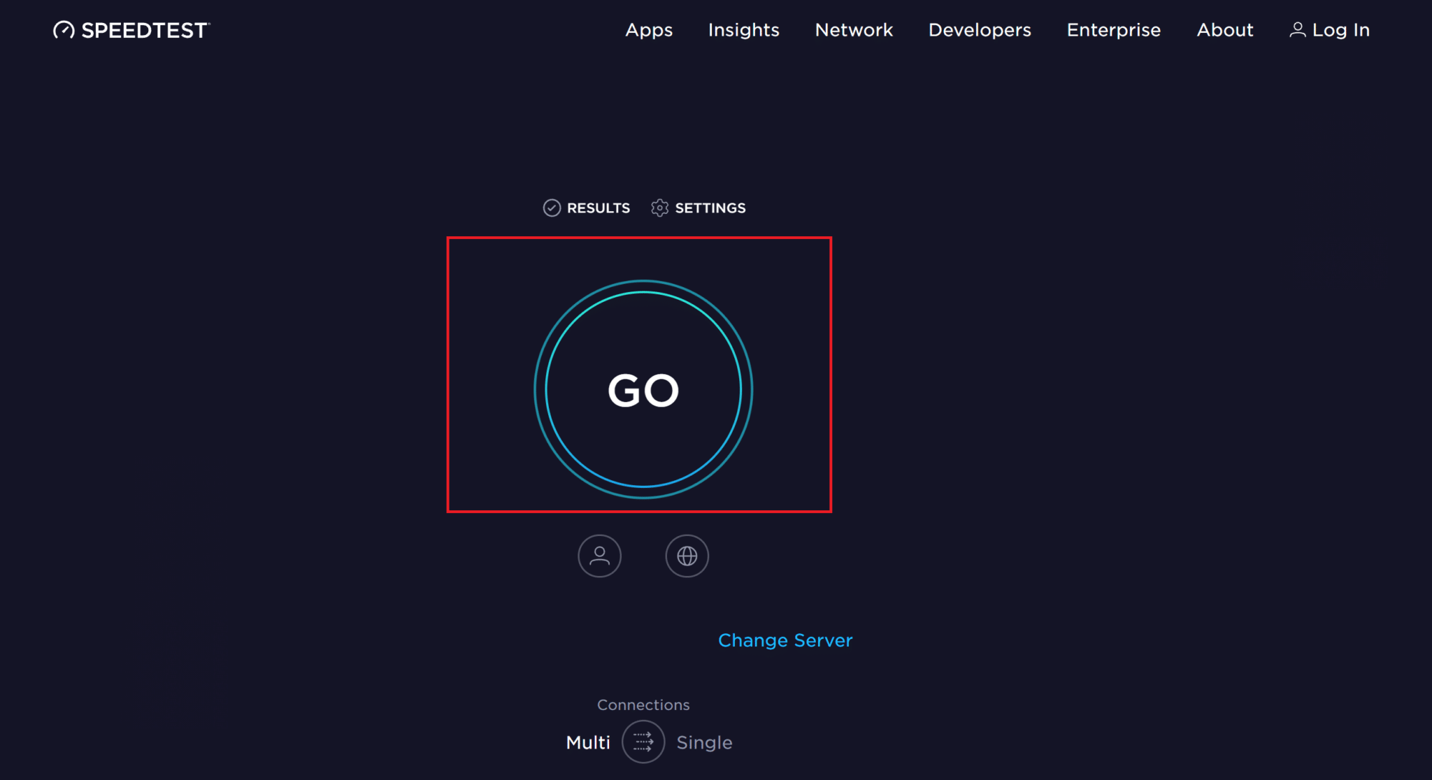The height and width of the screenshot is (780, 1432).
Task: Open the Apps menu item
Action: (647, 29)
